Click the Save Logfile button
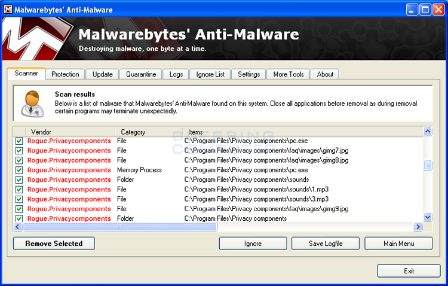 326,244
